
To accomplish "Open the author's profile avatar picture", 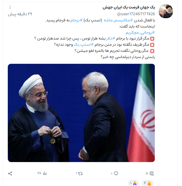I will coord(166,11).
